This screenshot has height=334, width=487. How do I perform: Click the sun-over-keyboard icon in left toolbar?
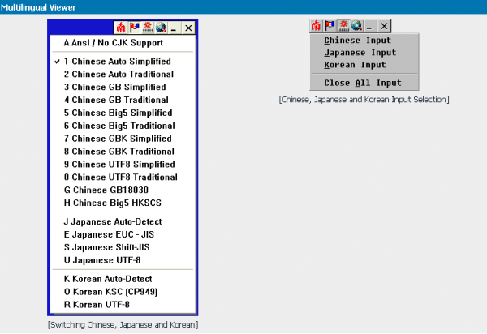tap(148, 28)
